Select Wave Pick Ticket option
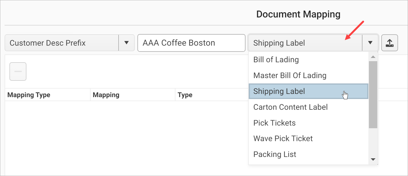 (283, 138)
